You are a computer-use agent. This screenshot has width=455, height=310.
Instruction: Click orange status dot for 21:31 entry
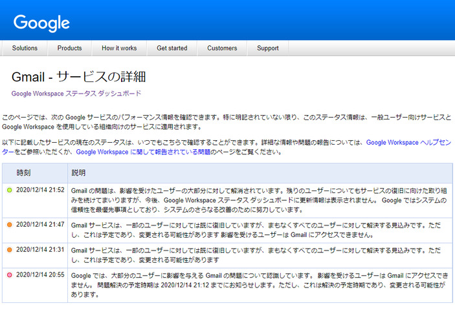tap(9, 250)
